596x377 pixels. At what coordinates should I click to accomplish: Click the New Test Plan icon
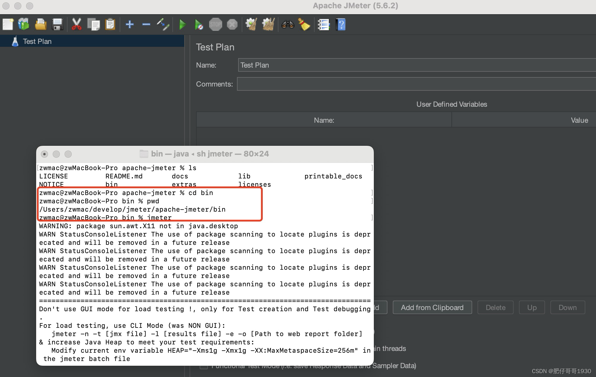click(x=8, y=24)
